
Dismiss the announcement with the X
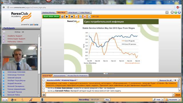(x=175, y=80)
